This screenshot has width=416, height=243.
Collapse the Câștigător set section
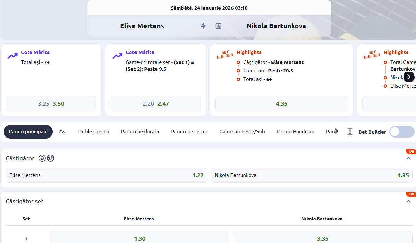click(x=408, y=201)
